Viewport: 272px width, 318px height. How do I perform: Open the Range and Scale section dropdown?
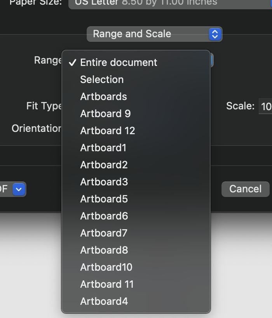(154, 34)
